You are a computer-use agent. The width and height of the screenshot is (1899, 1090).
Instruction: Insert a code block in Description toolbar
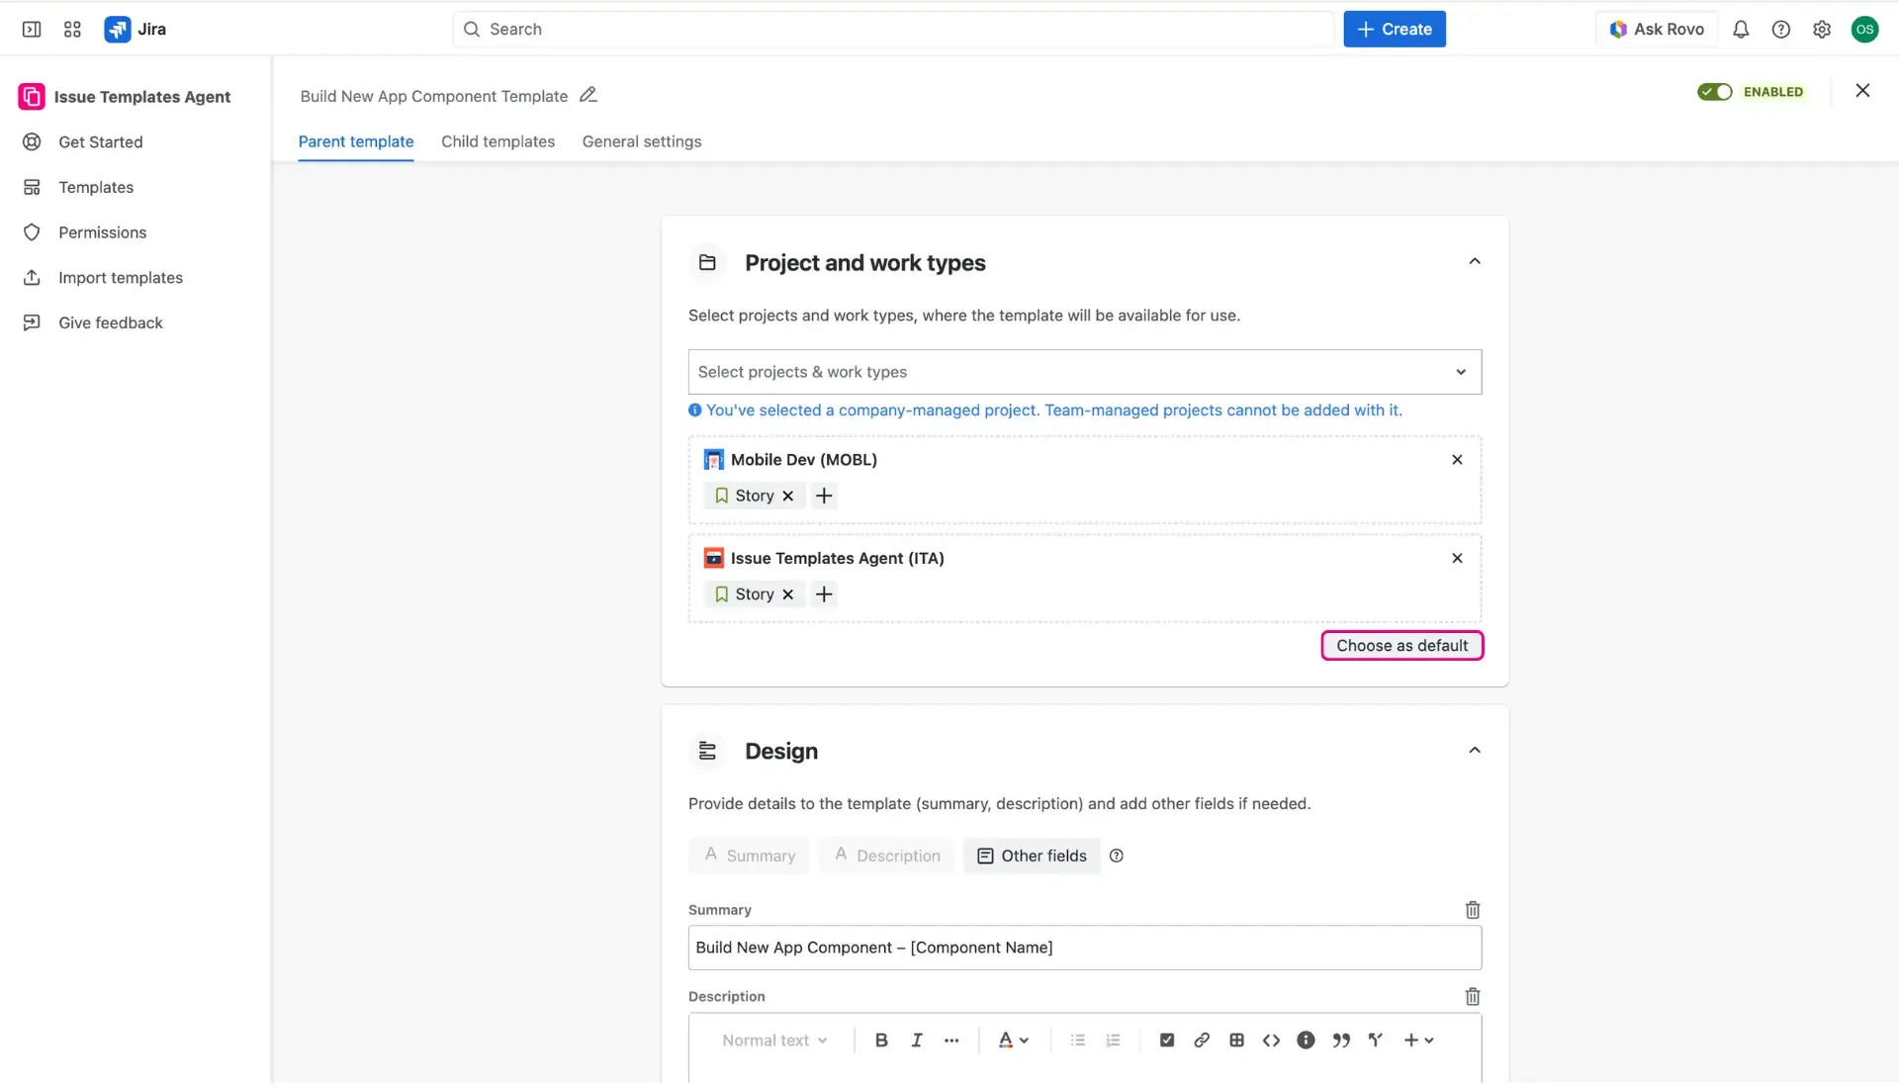tap(1271, 1040)
